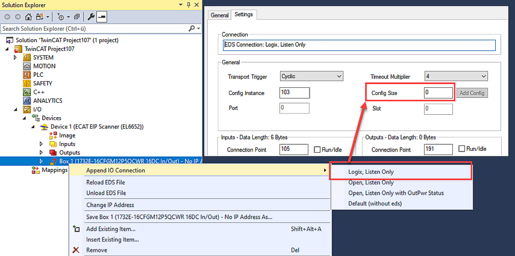The image size is (515, 256).
Task: Click the Devices node icon
Action: (x=36, y=118)
